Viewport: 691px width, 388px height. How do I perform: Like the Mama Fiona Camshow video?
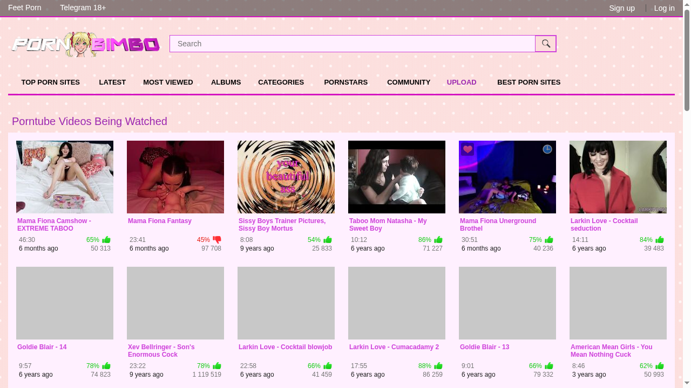[x=106, y=239]
